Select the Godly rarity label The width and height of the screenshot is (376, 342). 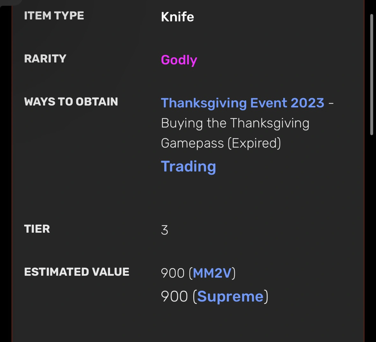[179, 60]
